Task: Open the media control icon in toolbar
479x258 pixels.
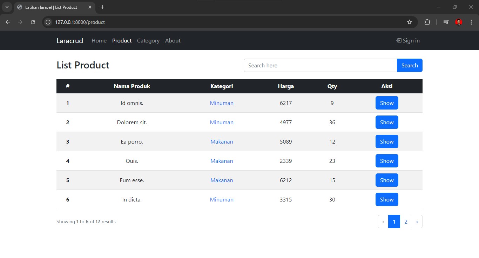Action: click(446, 22)
